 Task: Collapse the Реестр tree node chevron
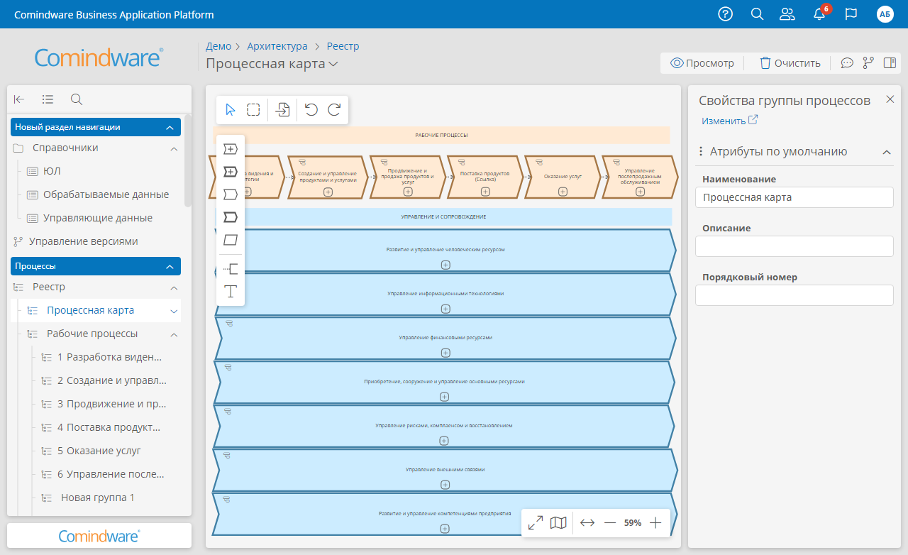click(174, 287)
